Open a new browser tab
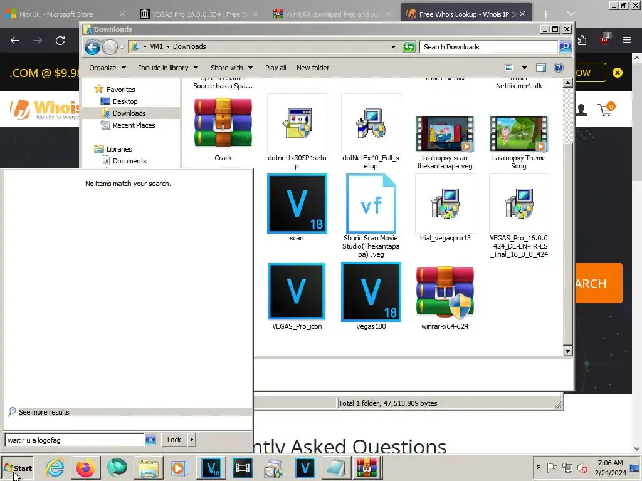The image size is (642, 481). pos(545,14)
